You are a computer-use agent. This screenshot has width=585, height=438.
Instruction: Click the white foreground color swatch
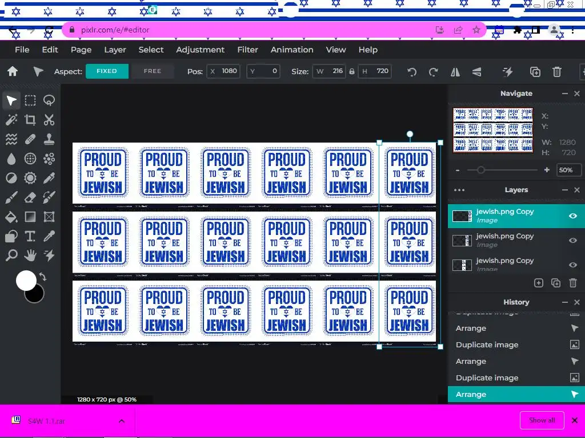pos(26,281)
